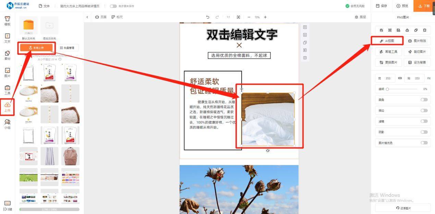Click the 预览 preview button
This screenshot has height=214, width=435.
click(402, 6)
